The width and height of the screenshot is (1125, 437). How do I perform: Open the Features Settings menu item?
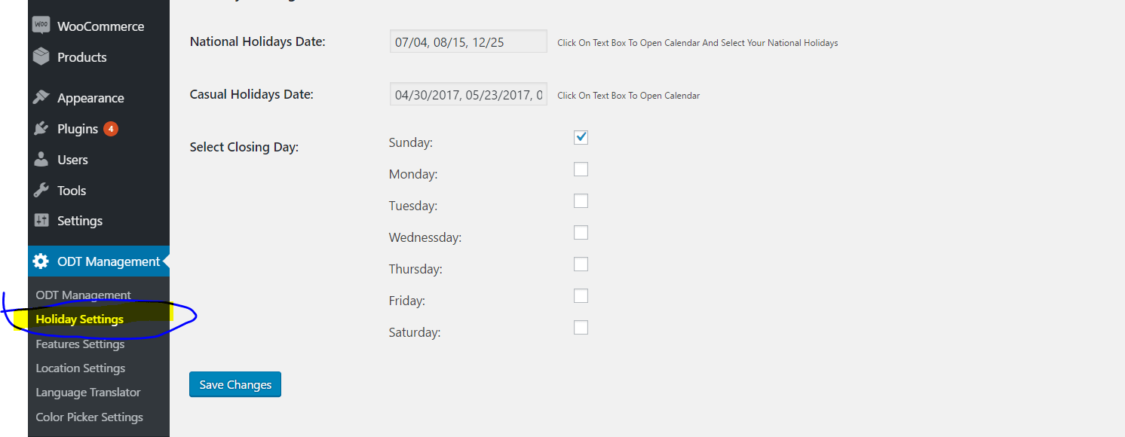pos(80,344)
